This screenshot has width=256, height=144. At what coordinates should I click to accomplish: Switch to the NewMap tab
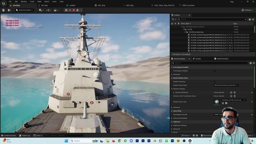tap(16, 5)
